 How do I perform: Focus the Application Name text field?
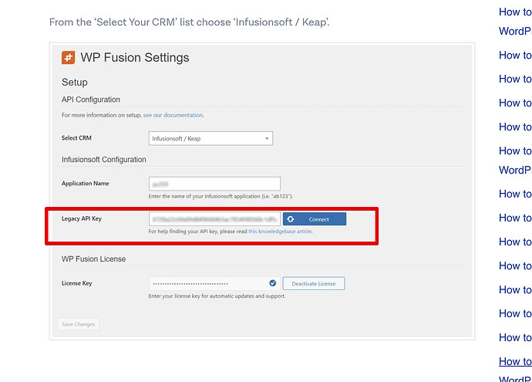(214, 184)
